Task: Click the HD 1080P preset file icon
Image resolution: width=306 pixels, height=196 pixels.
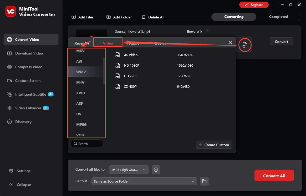Action: pos(118,66)
